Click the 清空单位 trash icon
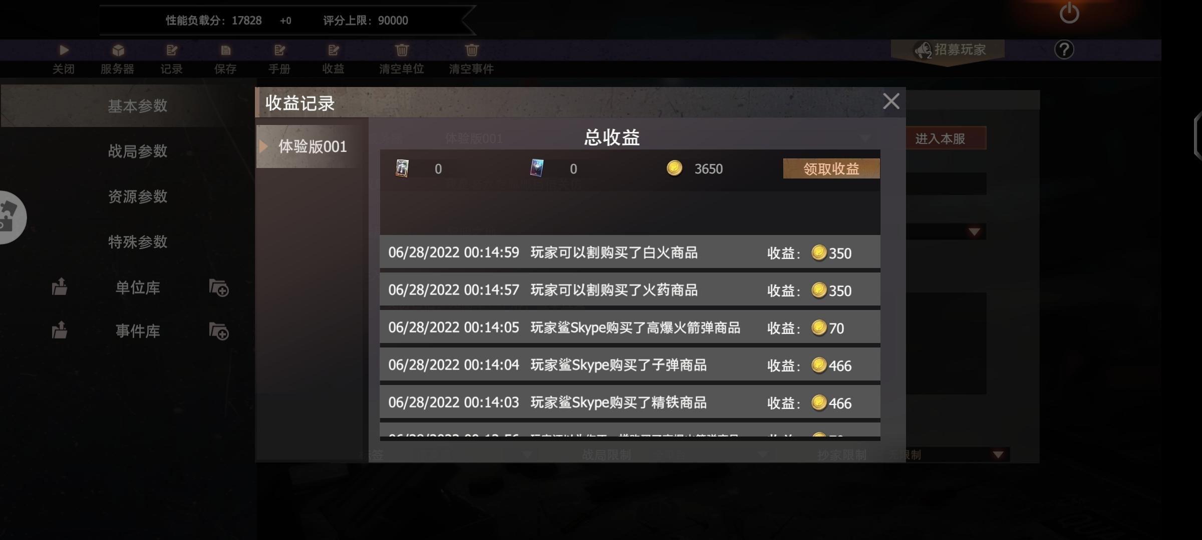Viewport: 1202px width, 540px height. tap(402, 50)
